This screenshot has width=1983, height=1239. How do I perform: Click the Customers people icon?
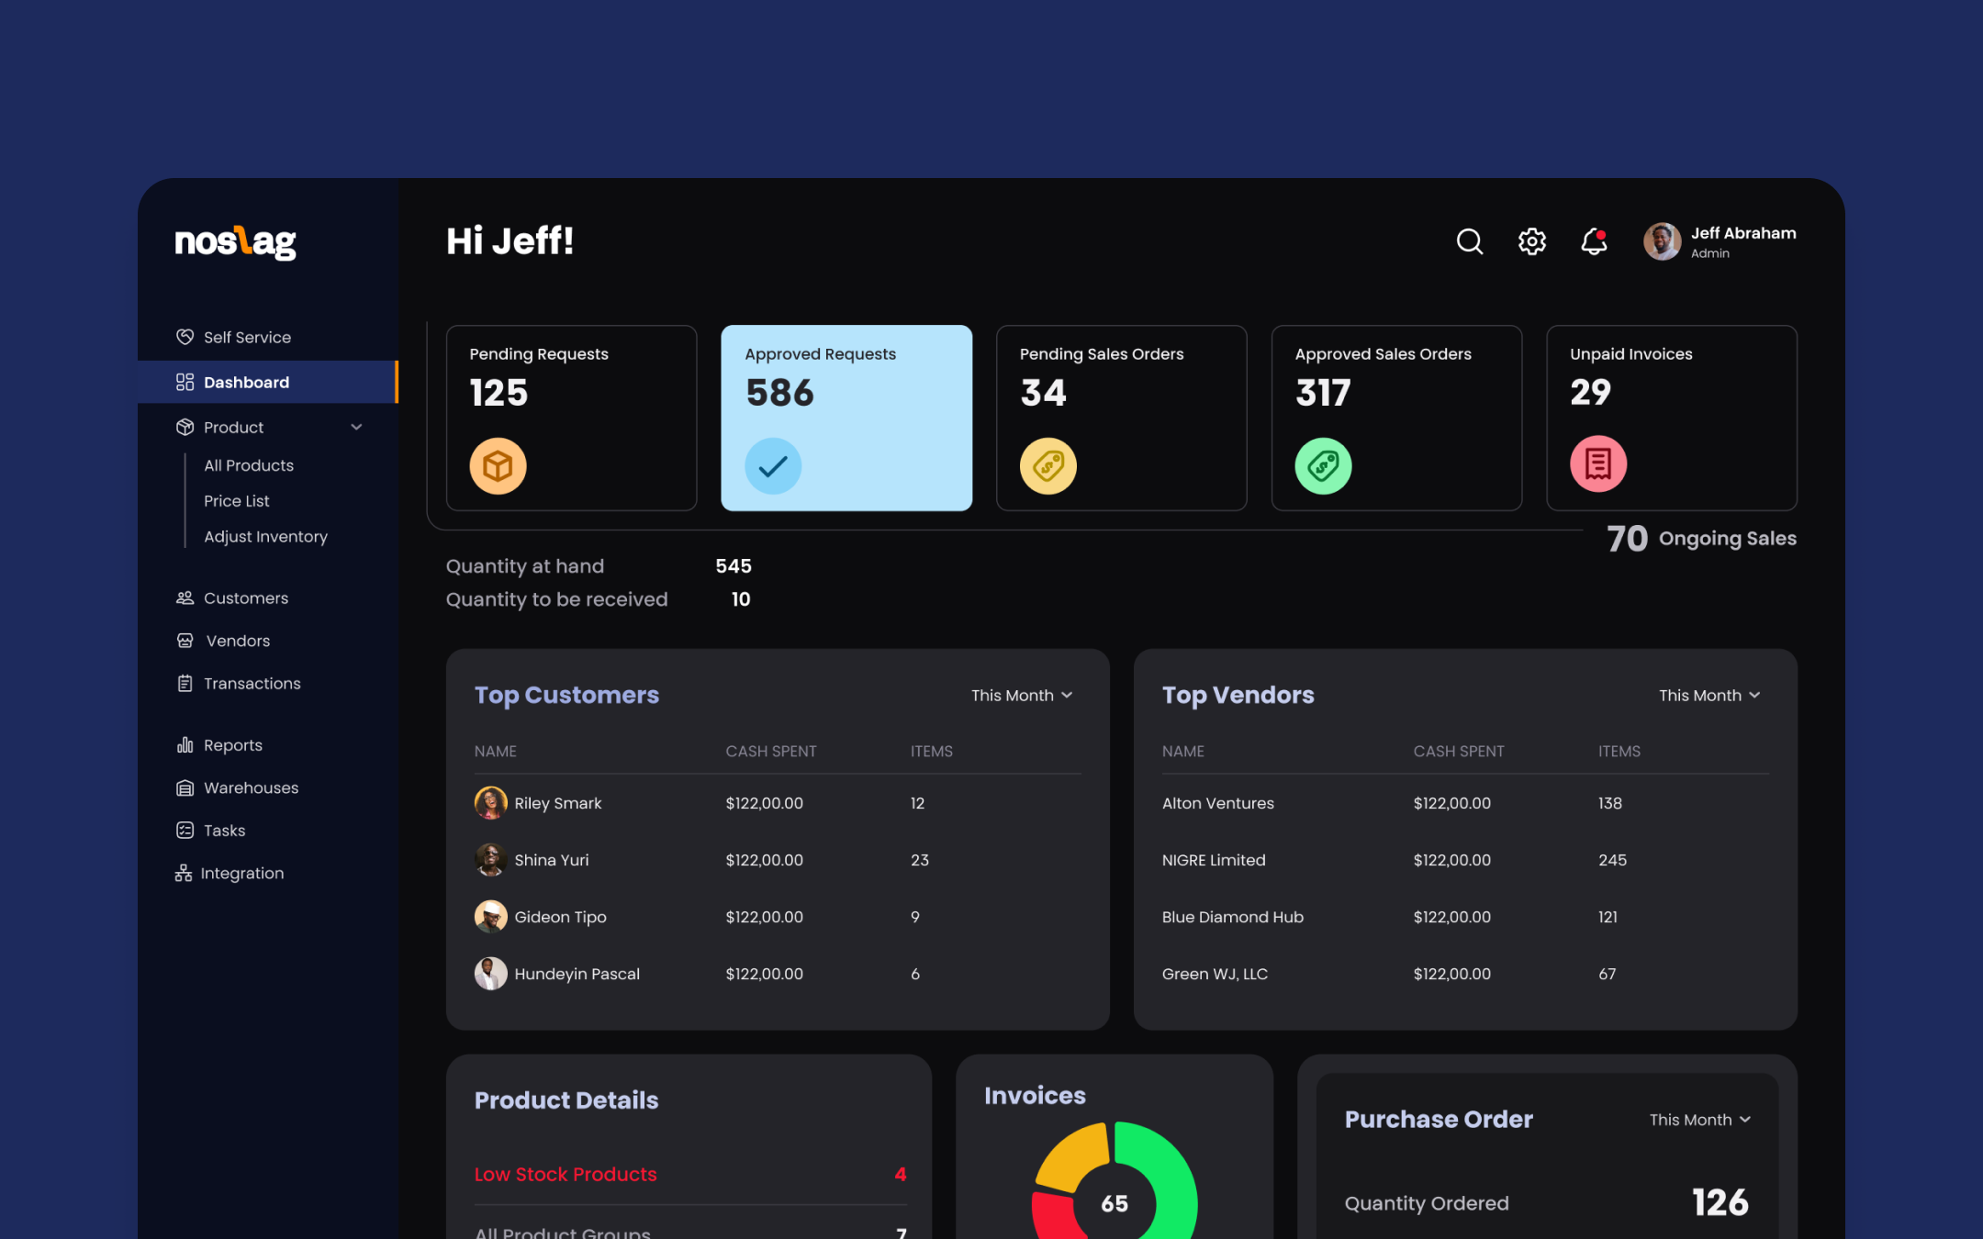click(185, 597)
